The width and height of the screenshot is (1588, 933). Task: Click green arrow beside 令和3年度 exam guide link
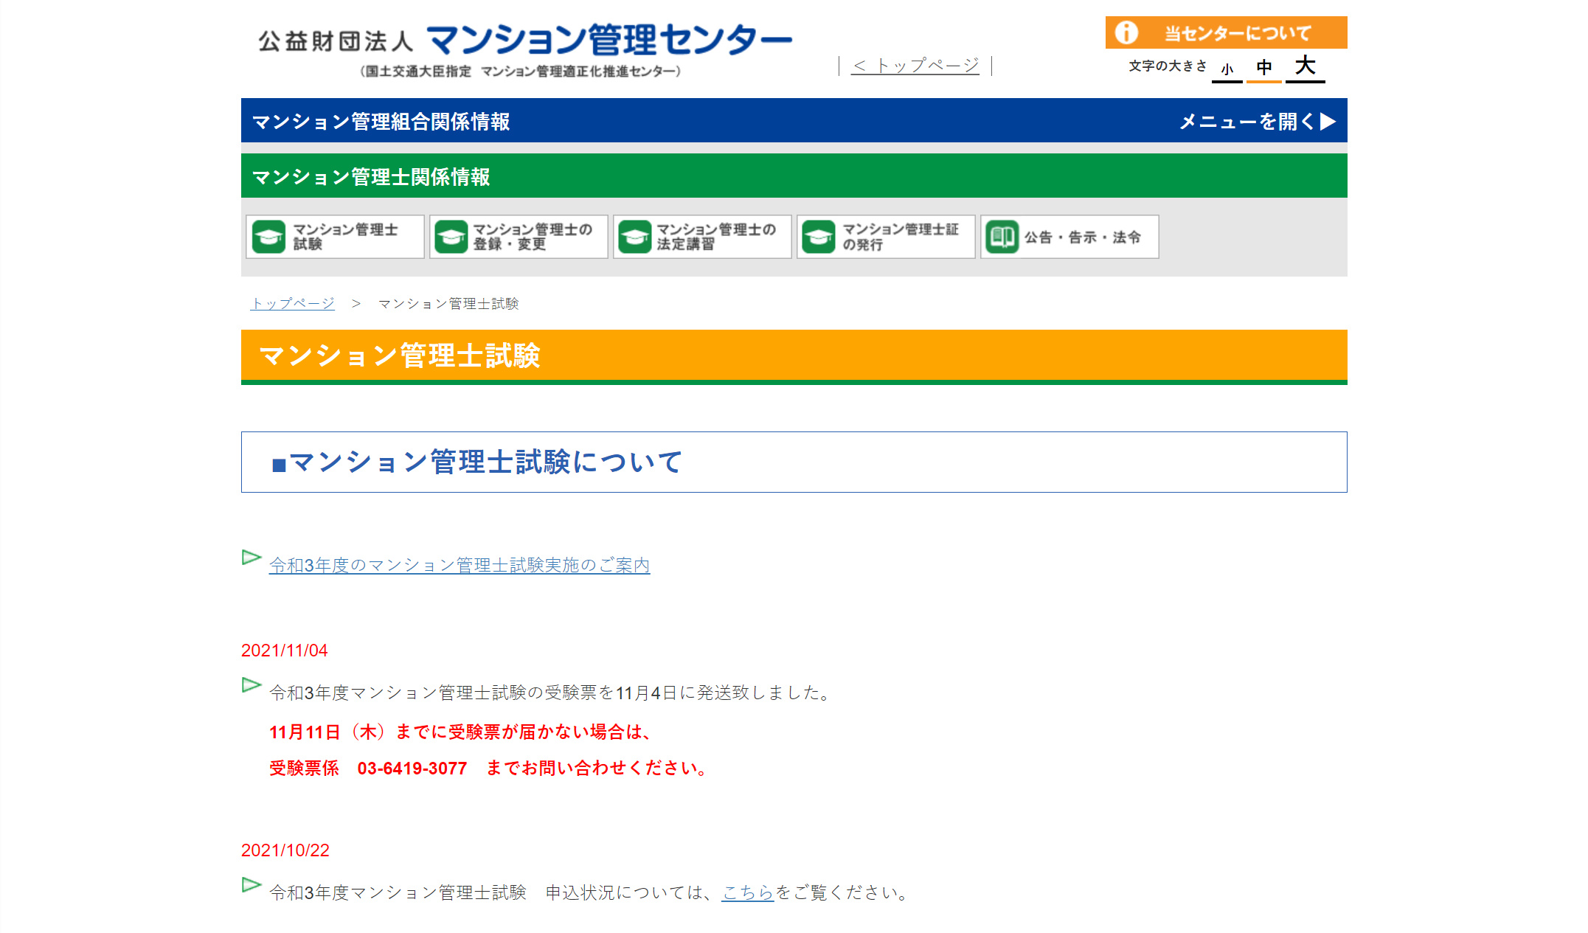pyautogui.click(x=252, y=558)
